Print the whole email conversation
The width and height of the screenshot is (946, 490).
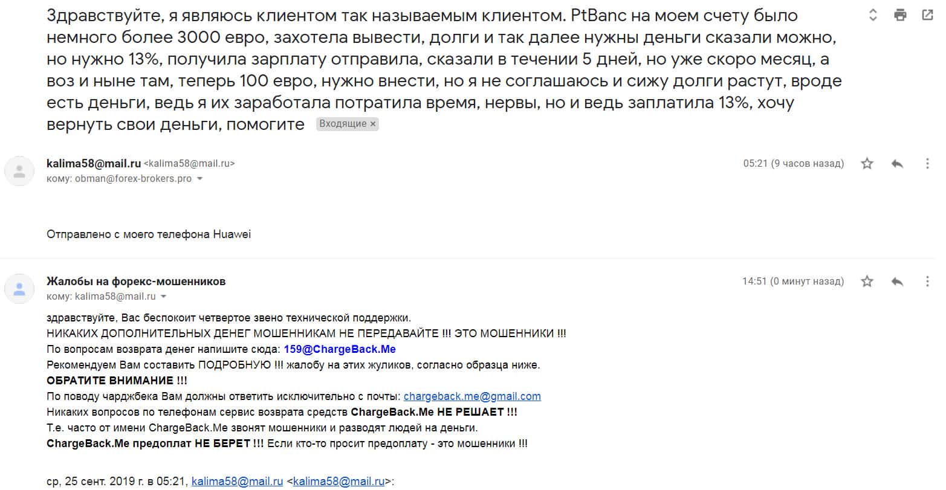pyautogui.click(x=900, y=16)
